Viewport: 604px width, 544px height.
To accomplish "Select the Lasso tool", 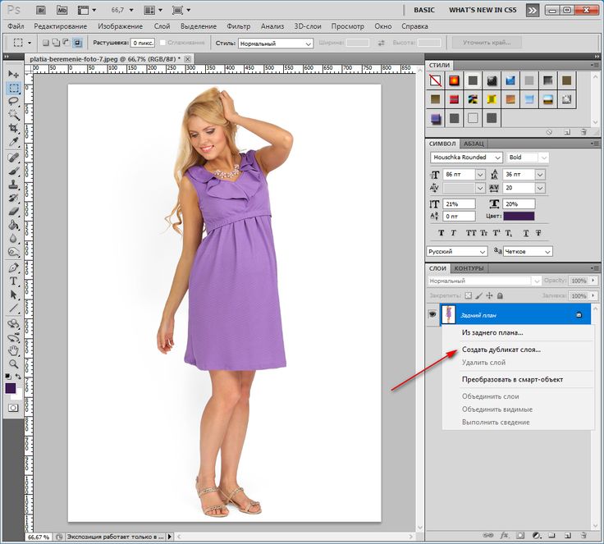I will [x=14, y=101].
